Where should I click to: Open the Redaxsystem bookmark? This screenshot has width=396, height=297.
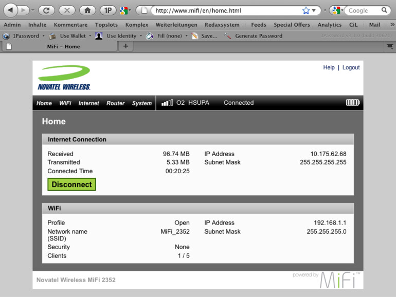[222, 25]
